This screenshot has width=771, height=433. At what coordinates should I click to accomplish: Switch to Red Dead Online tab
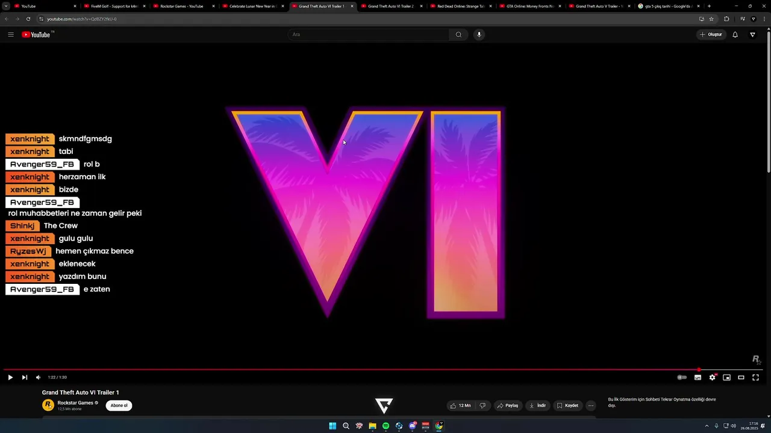[x=461, y=6]
